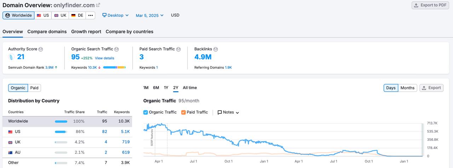
Task: Open the Referring Domains 1.9K link
Action: [228, 67]
